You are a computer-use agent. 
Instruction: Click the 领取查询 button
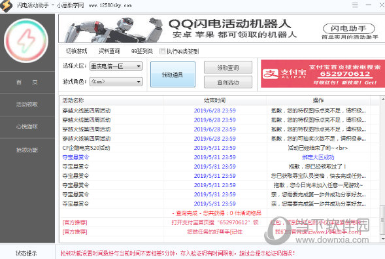tap(228, 67)
